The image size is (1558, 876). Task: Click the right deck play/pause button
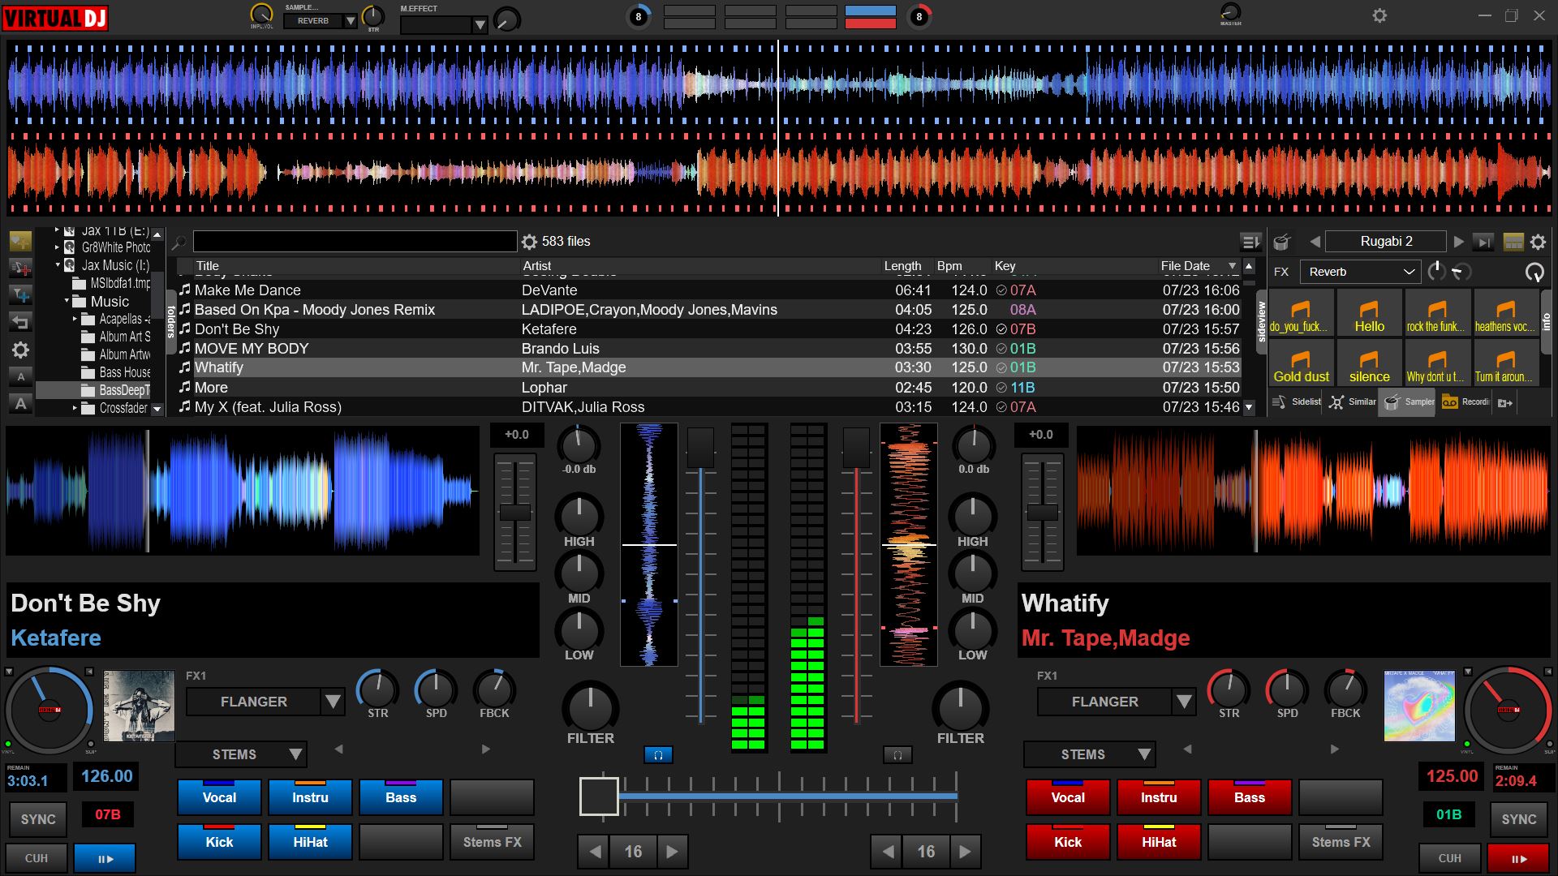[x=1519, y=858]
